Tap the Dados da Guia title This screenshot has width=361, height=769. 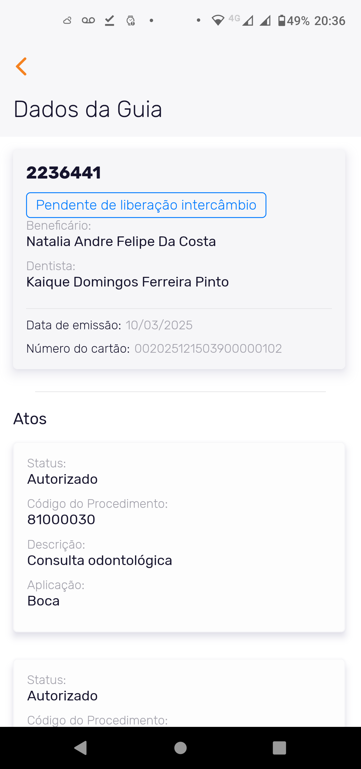(x=88, y=109)
